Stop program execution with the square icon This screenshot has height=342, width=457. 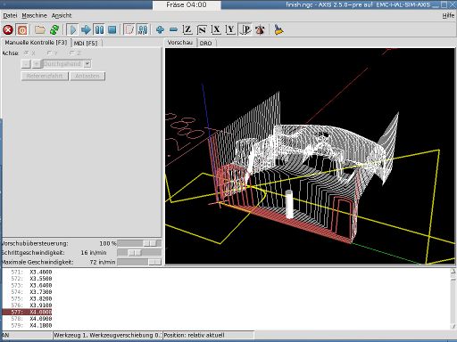[112, 29]
